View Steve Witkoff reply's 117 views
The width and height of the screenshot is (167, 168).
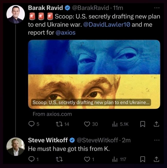tap(119, 160)
